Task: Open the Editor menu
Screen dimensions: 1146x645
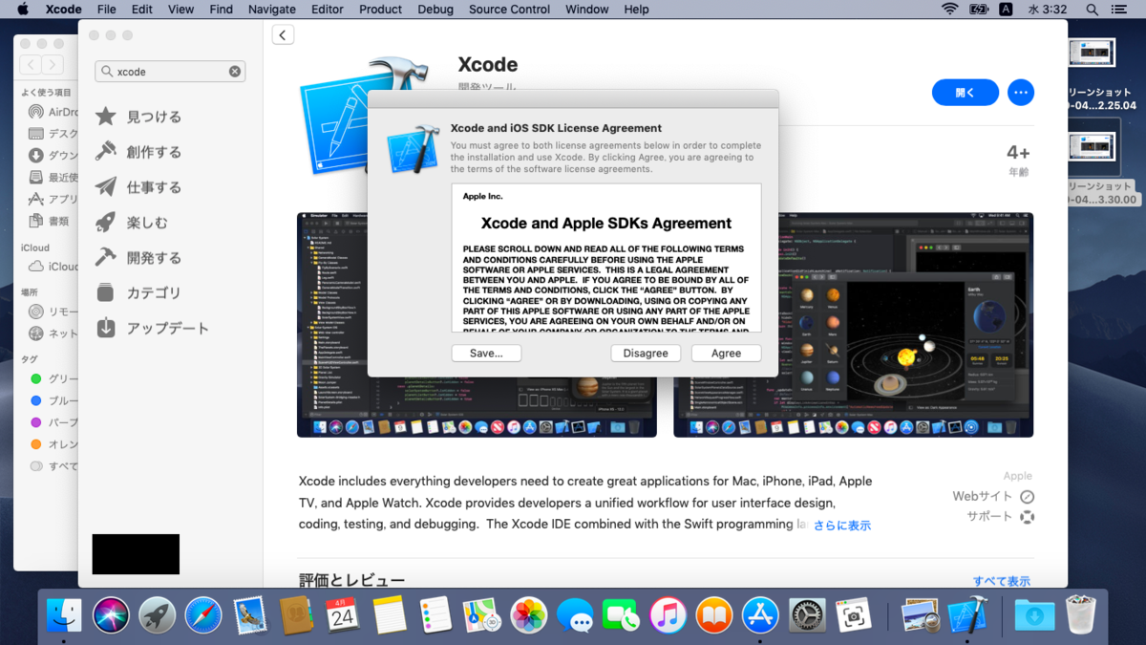Action: pos(328,10)
